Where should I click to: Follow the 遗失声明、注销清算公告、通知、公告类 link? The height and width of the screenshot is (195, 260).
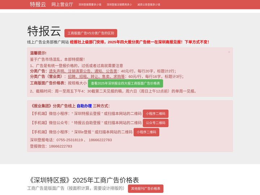[83, 71]
